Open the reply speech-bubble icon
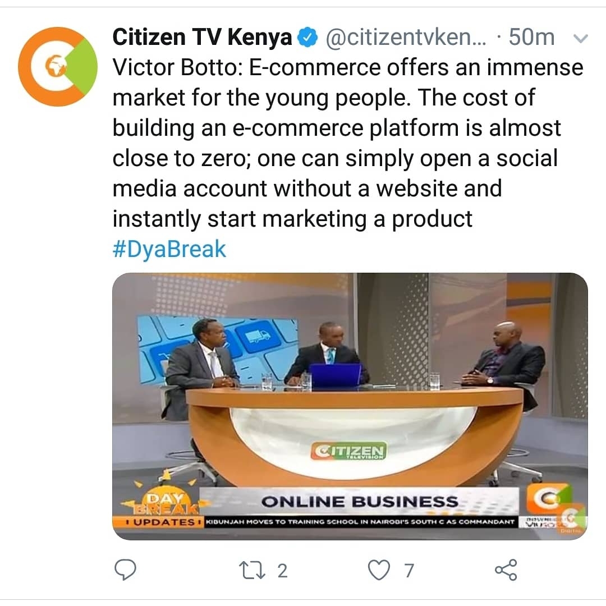Screen dimensions: 606x606 click(126, 570)
